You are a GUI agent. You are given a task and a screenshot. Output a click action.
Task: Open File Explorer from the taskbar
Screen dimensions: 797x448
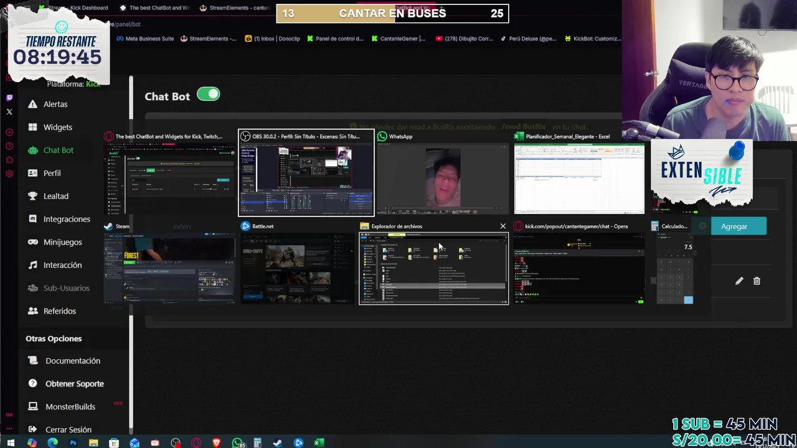[93, 443]
